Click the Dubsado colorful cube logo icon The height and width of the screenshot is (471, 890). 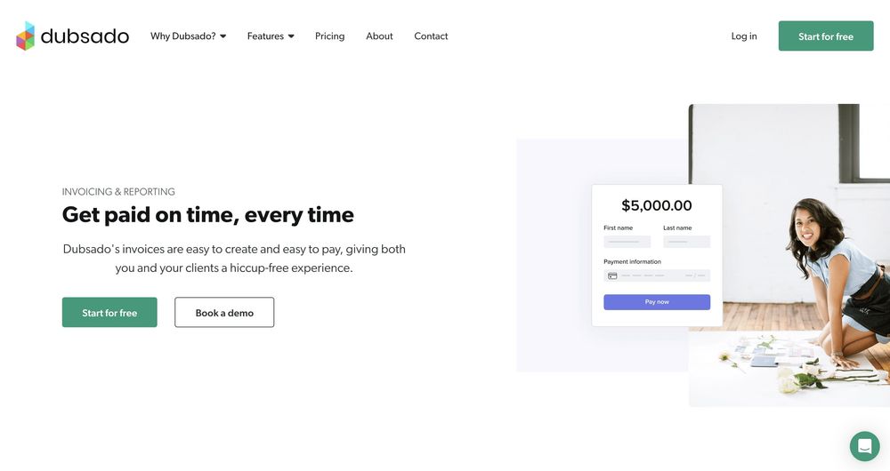click(x=25, y=36)
